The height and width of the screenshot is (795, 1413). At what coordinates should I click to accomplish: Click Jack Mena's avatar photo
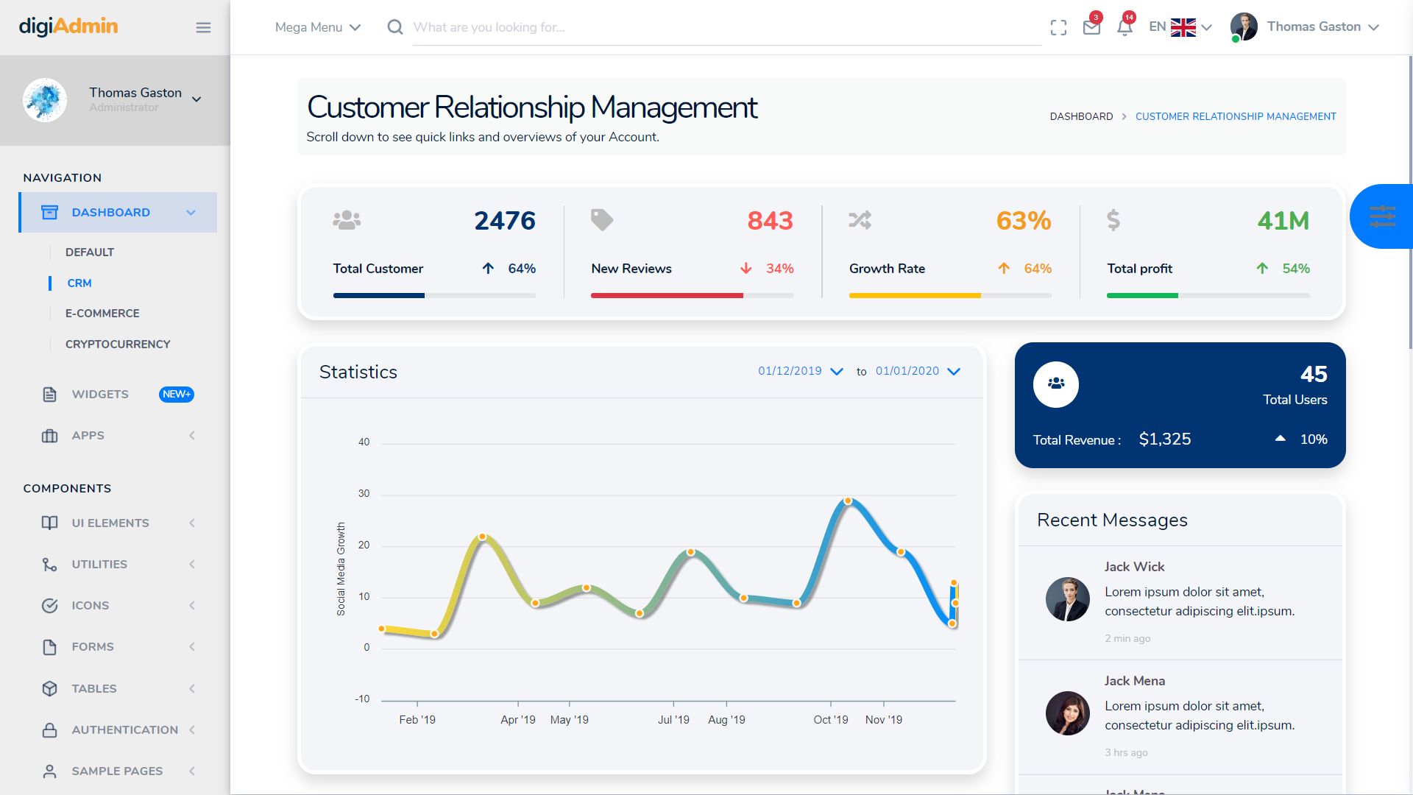point(1068,713)
